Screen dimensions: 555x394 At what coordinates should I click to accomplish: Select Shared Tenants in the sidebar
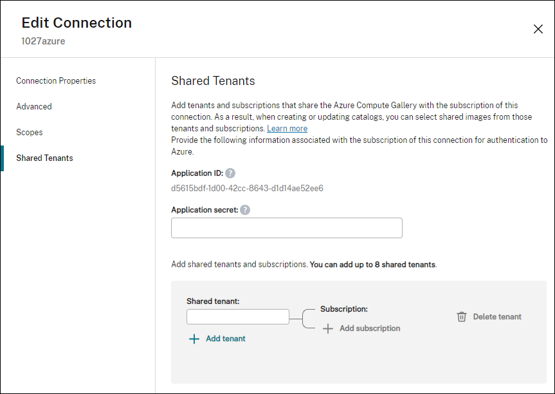point(44,158)
